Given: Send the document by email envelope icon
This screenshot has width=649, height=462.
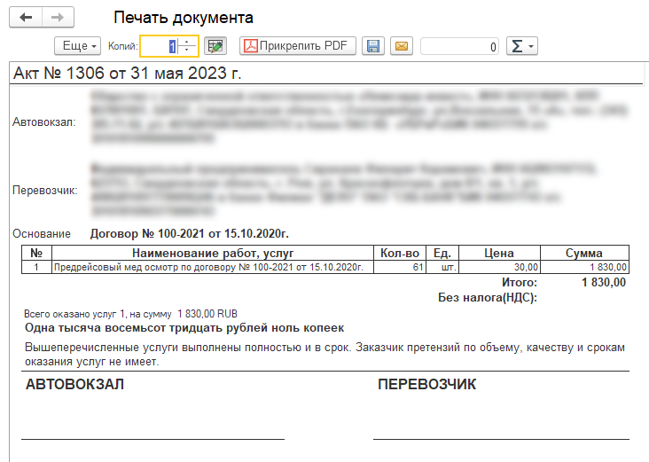Looking at the screenshot, I should coord(402,46).
